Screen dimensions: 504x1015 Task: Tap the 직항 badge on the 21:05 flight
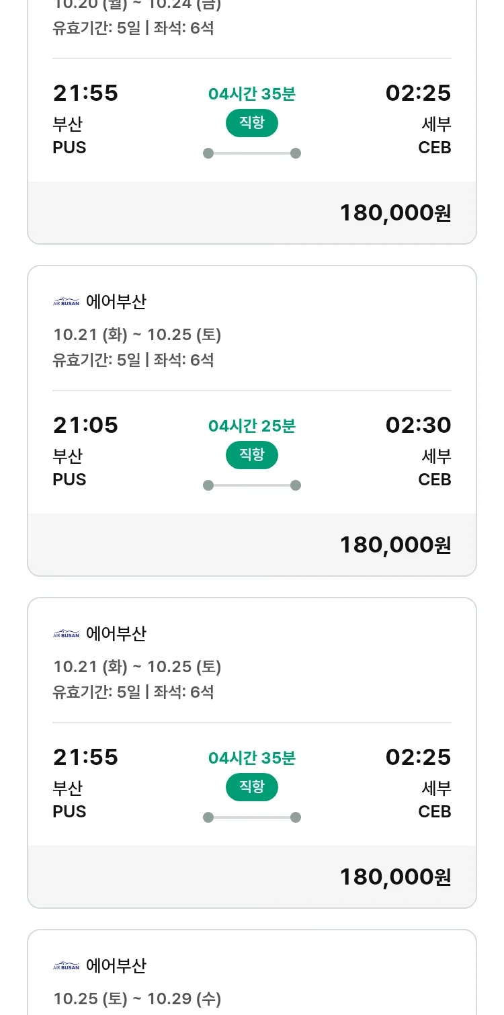(251, 455)
